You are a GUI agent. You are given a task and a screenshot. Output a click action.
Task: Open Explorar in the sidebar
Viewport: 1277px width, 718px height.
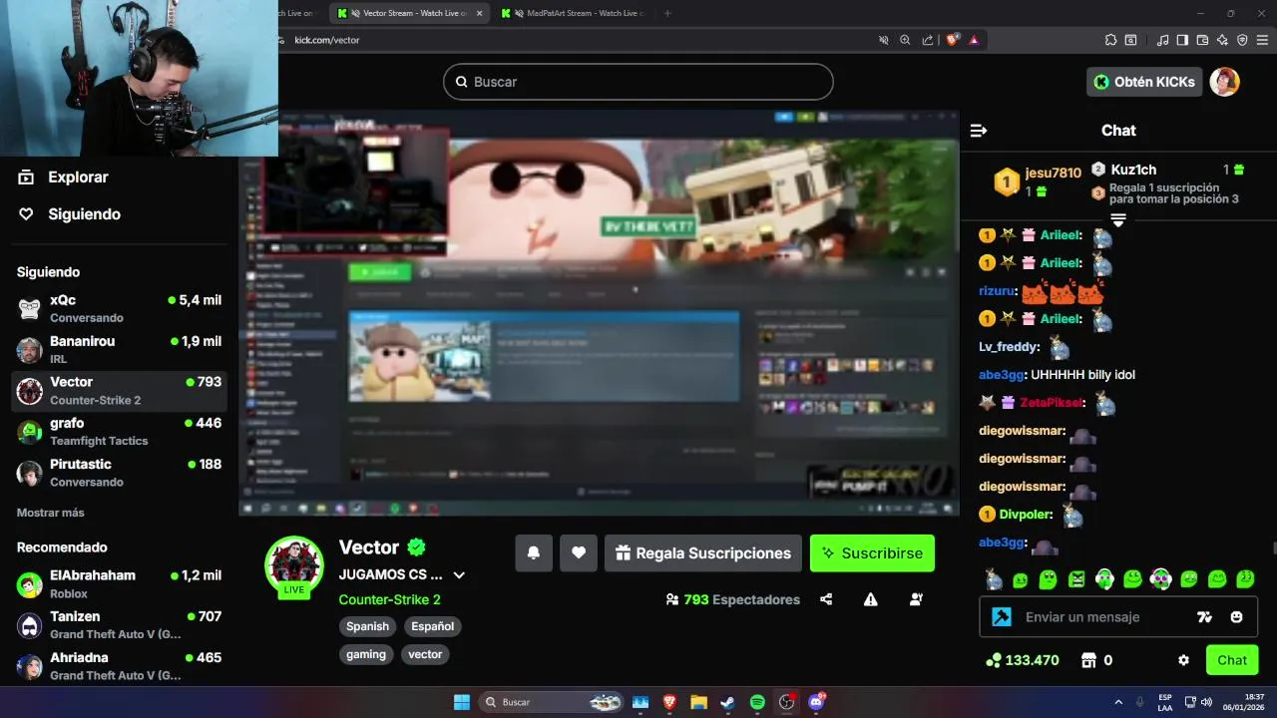tap(63, 178)
